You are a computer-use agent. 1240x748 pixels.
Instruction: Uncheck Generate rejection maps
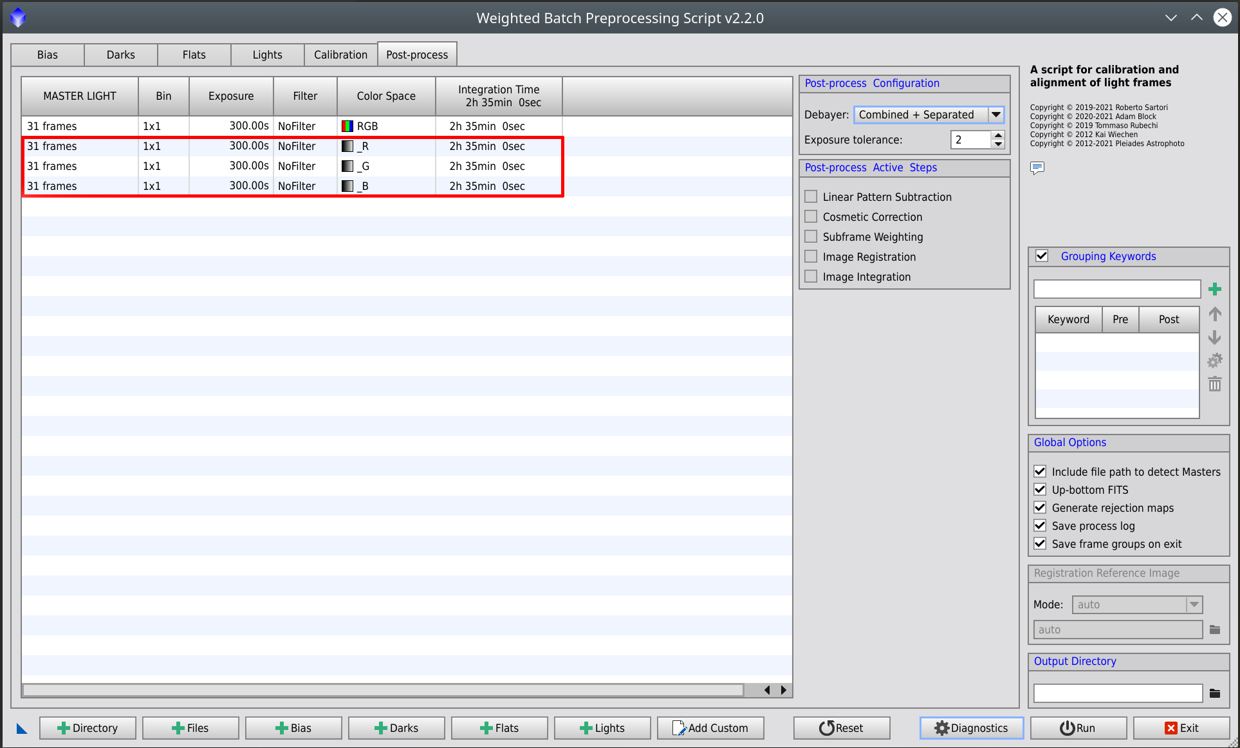tap(1040, 507)
